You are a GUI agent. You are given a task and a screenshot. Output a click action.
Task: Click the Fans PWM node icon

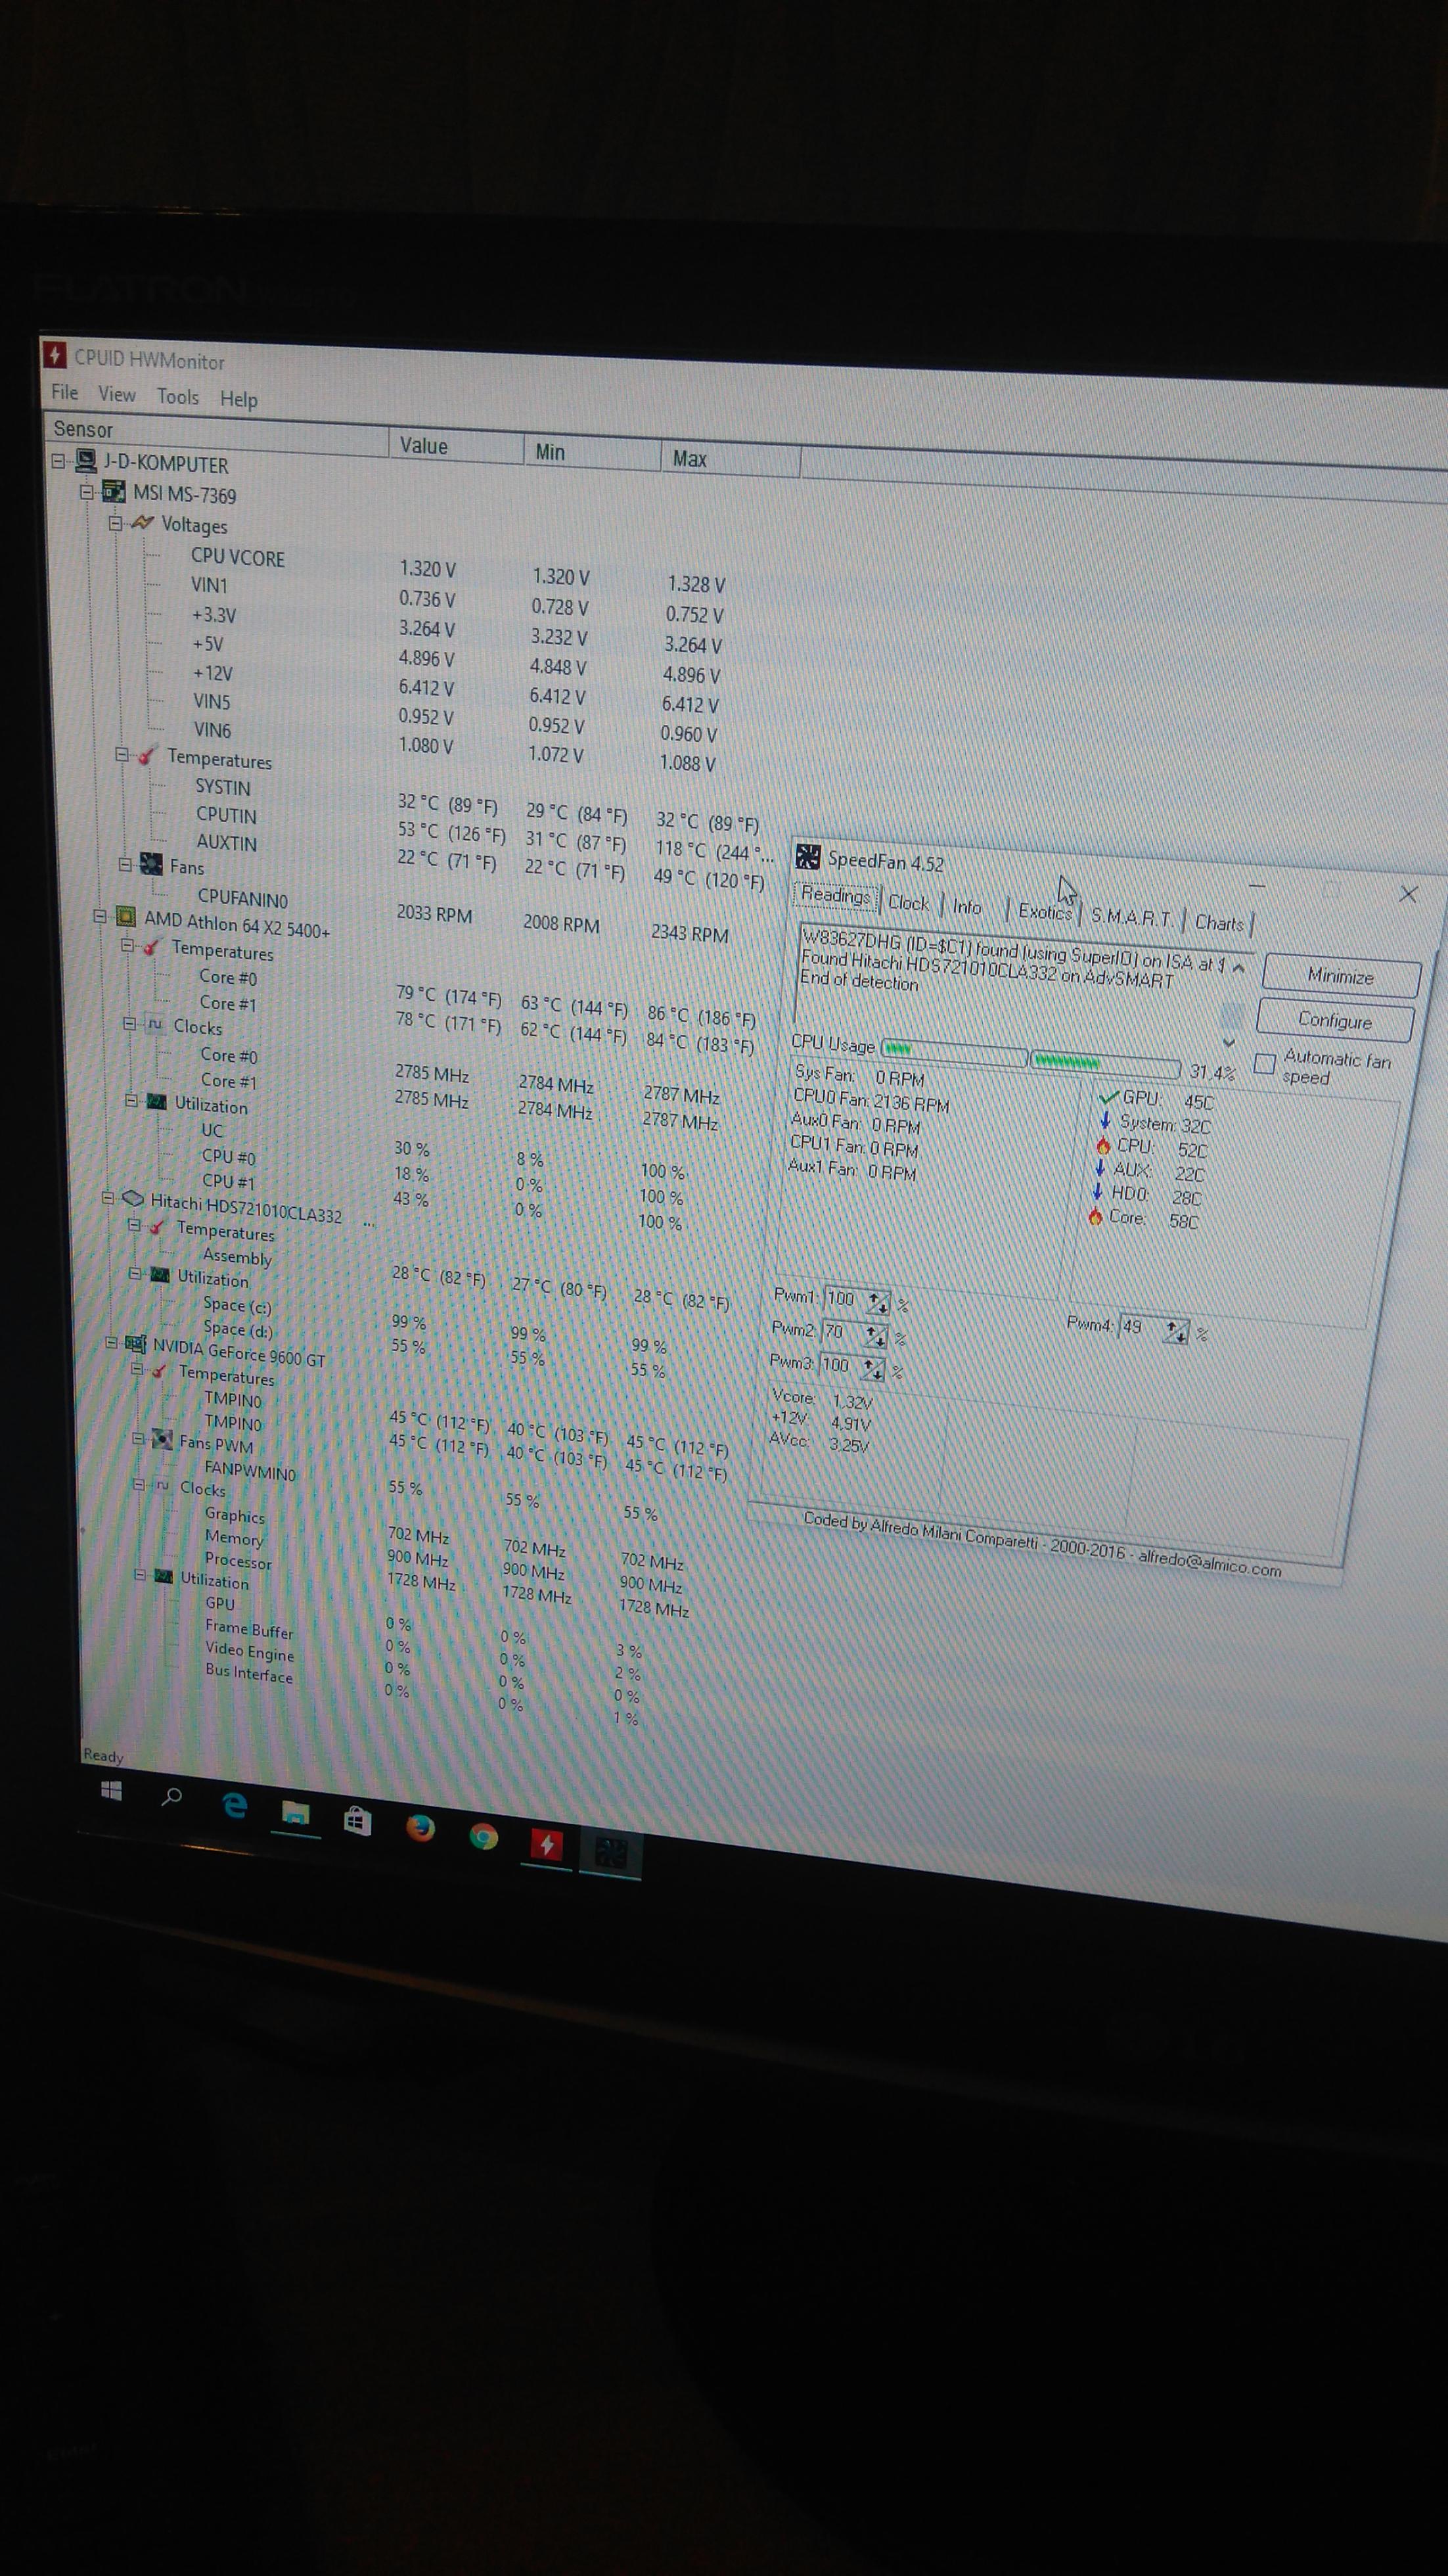[162, 1440]
